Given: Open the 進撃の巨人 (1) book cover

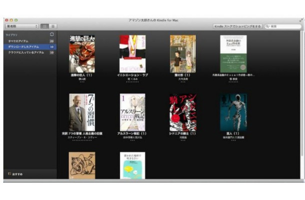Looking at the screenshot, I should (x=82, y=54).
